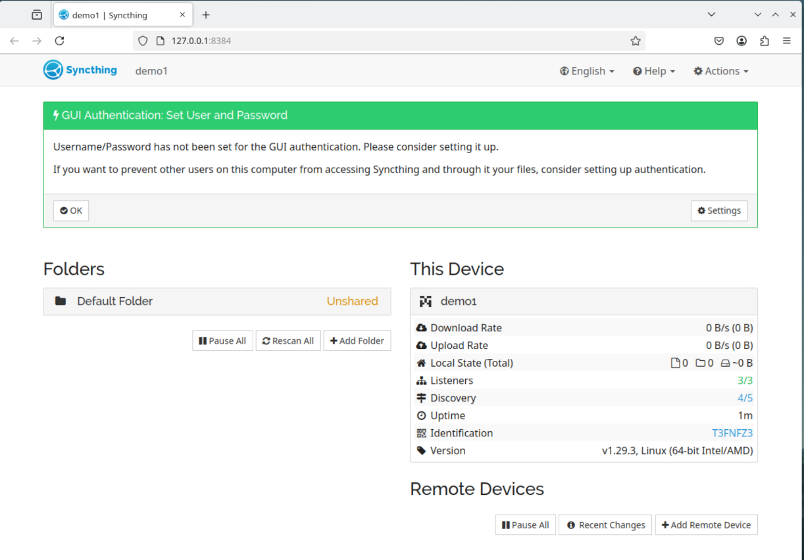Viewport: 804px width, 560px height.
Task: Click the identification QR code icon
Action: (x=422, y=433)
